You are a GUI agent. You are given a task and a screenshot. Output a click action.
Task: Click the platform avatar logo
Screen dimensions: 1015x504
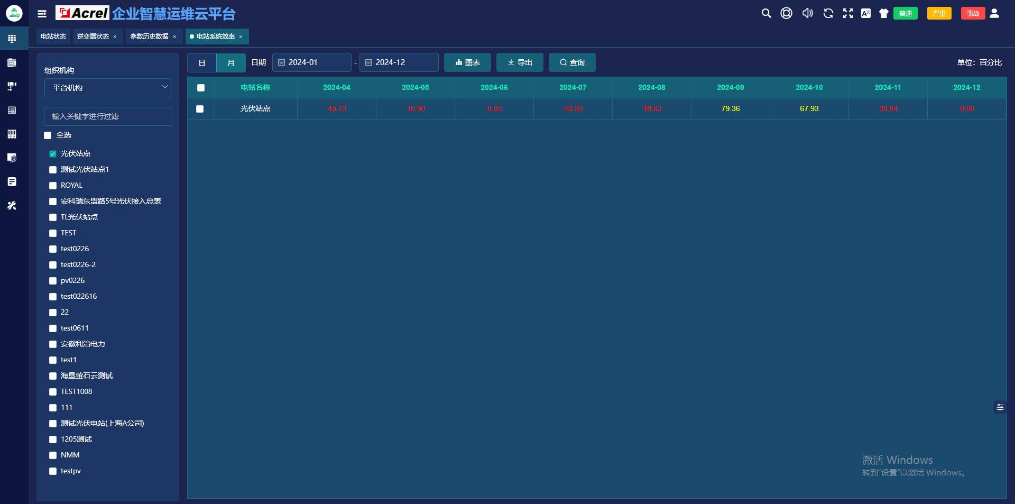click(14, 13)
